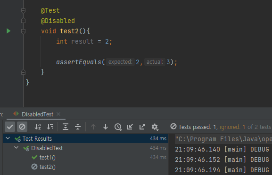The height and width of the screenshot is (175, 272).
Task: Select the DisabledTest class in results tree
Action: [x=47, y=148]
